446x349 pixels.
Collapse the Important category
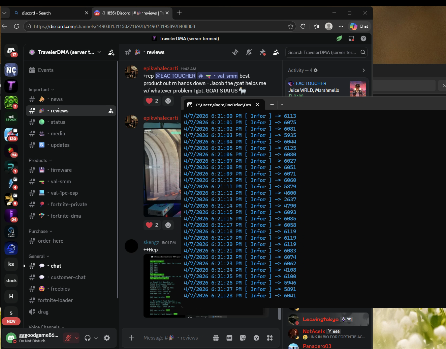tap(41, 89)
